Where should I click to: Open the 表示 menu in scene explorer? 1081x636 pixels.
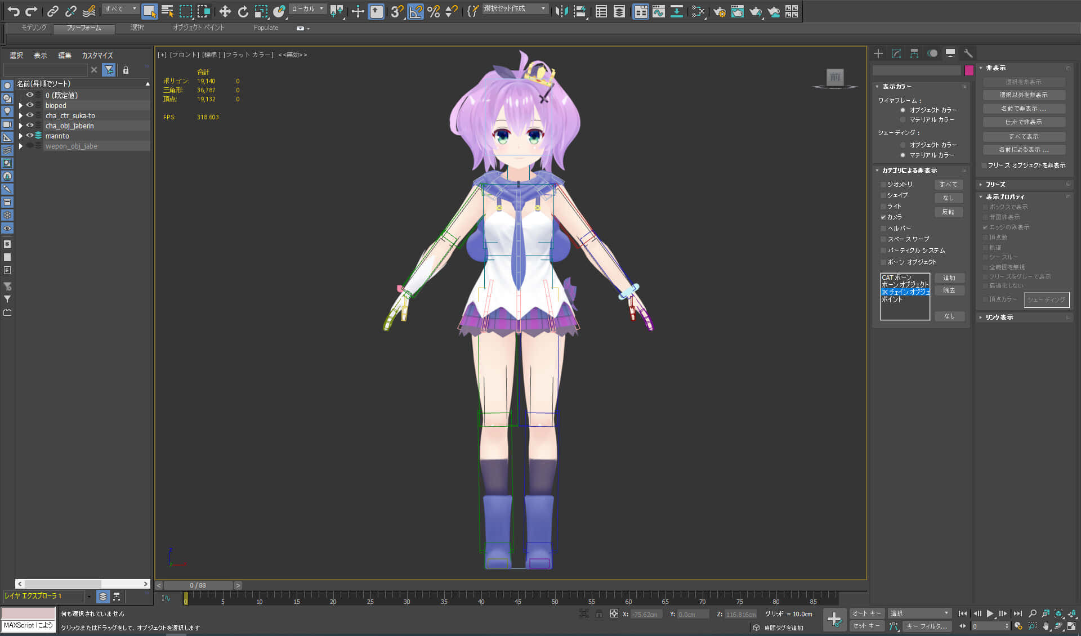[41, 55]
